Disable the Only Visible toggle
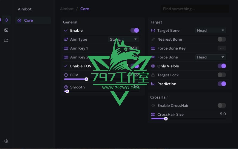This screenshot has height=149, width=238. [222, 66]
